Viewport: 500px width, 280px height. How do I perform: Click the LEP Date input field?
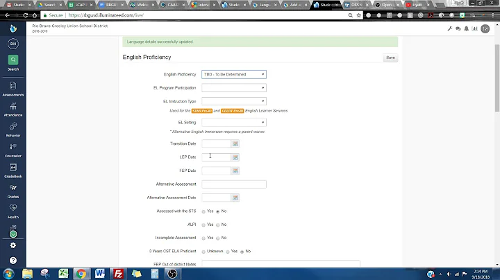(216, 157)
